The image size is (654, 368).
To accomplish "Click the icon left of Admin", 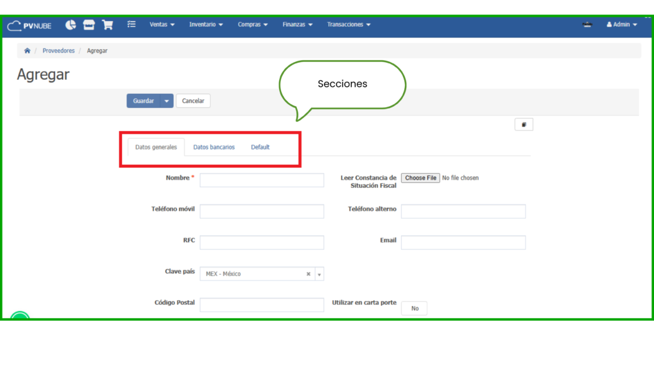I will [588, 25].
